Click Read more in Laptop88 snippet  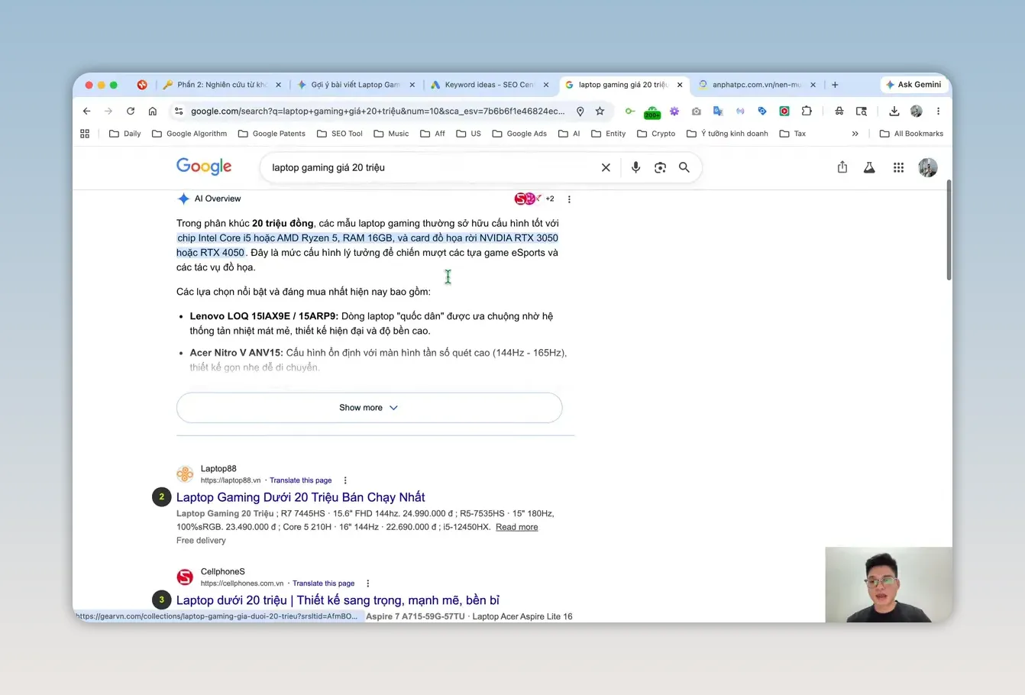517,527
